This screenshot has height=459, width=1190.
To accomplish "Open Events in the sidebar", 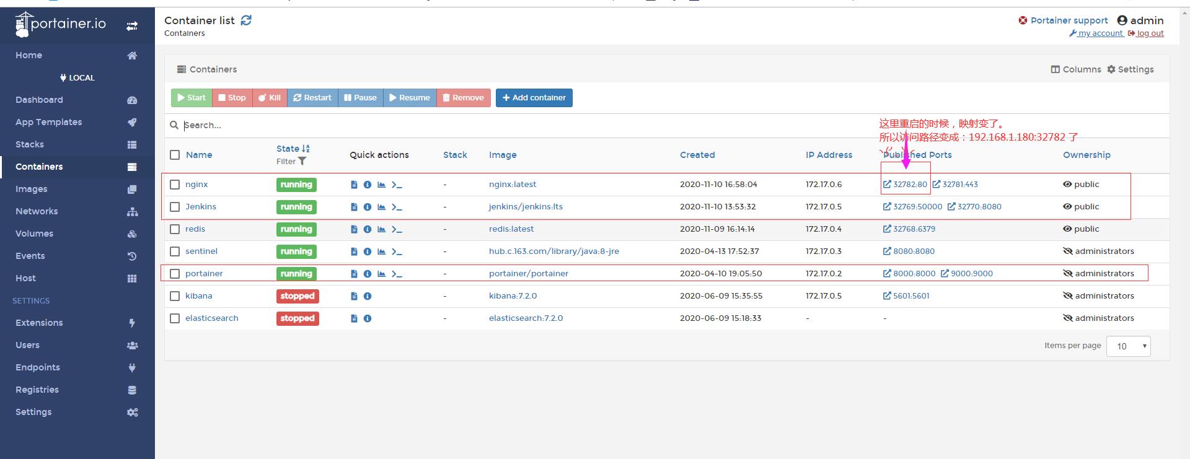I will [x=77, y=256].
